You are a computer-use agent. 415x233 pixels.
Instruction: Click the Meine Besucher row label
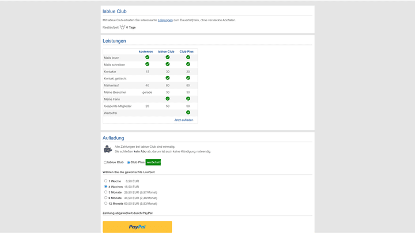tap(115, 92)
